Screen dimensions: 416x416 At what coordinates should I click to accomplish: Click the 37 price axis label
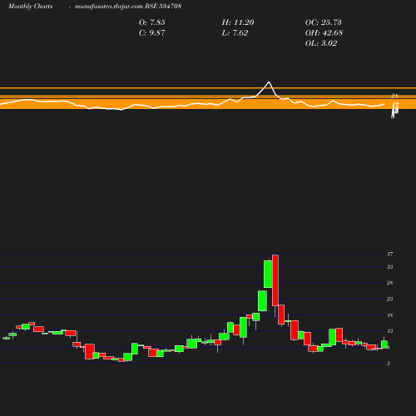(390, 254)
